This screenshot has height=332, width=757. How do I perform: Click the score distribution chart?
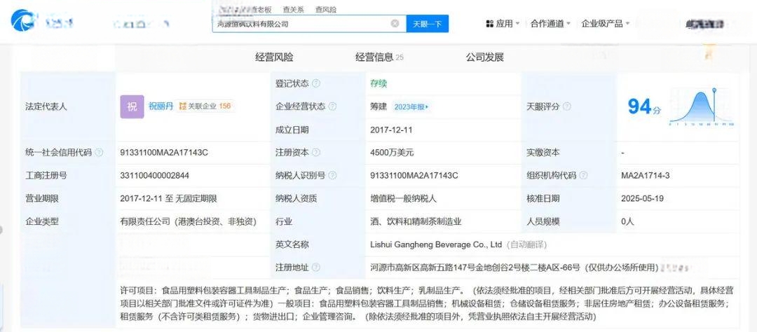tap(702, 106)
